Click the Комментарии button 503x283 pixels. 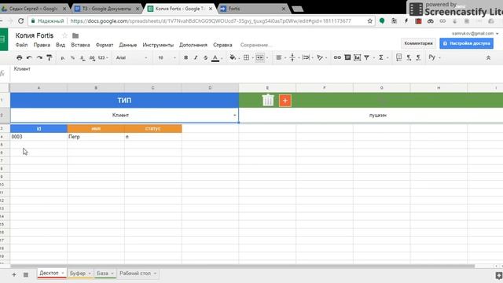point(418,43)
